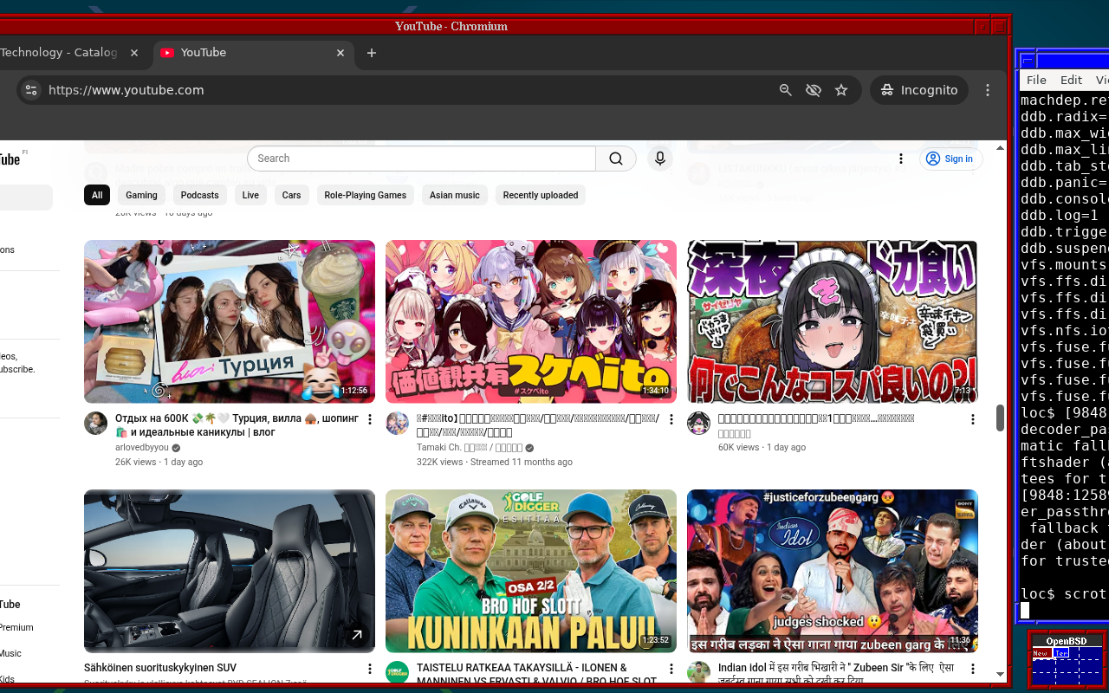Select the Podcasts filter chip
1109x693 pixels.
click(200, 195)
